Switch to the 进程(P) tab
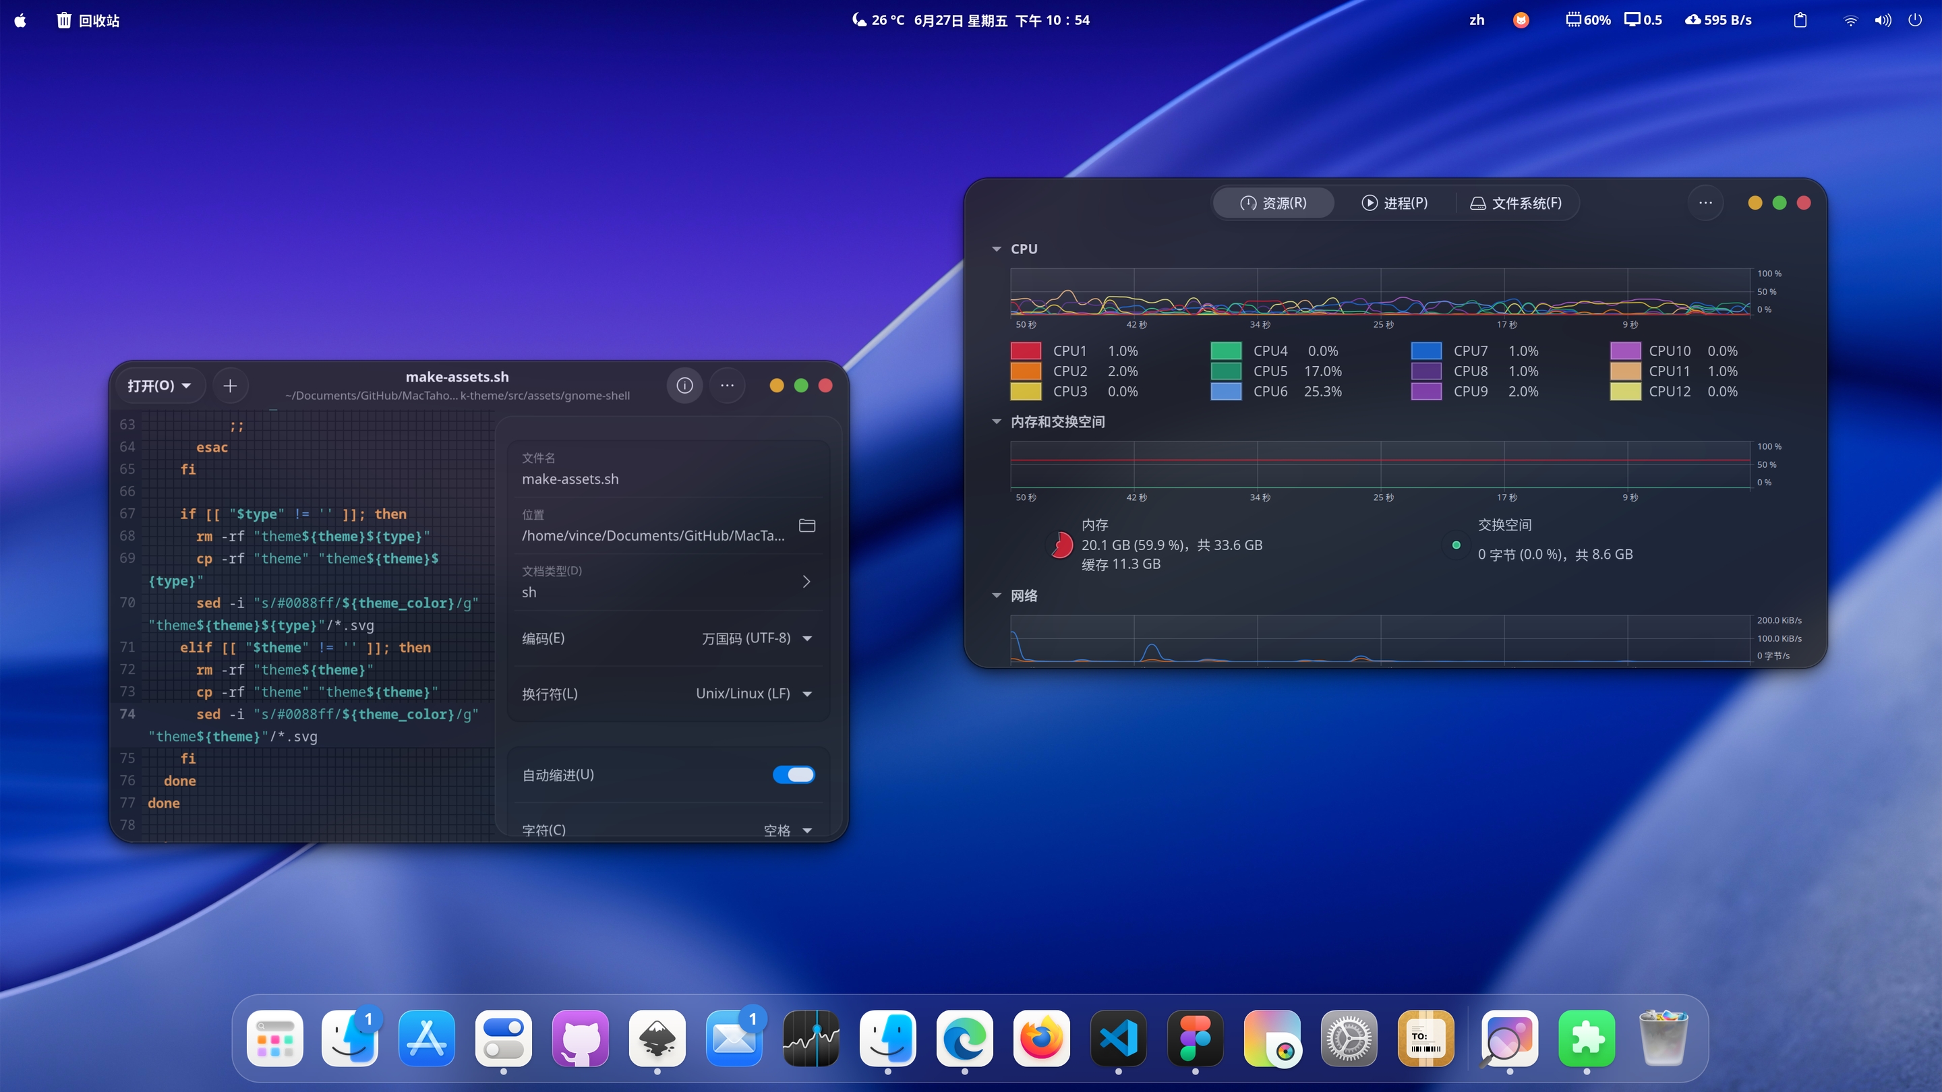1942x1092 pixels. 1394,202
